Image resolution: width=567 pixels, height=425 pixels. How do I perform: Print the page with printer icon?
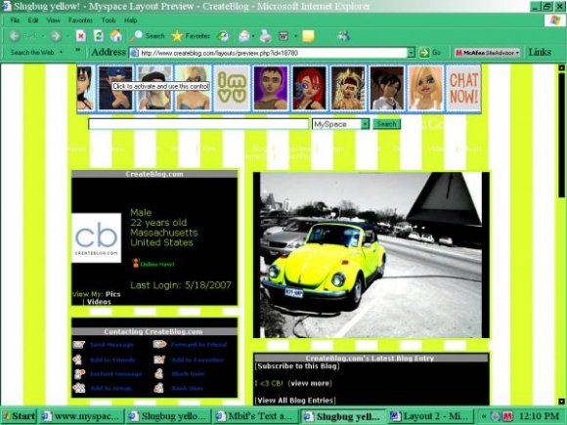266,36
